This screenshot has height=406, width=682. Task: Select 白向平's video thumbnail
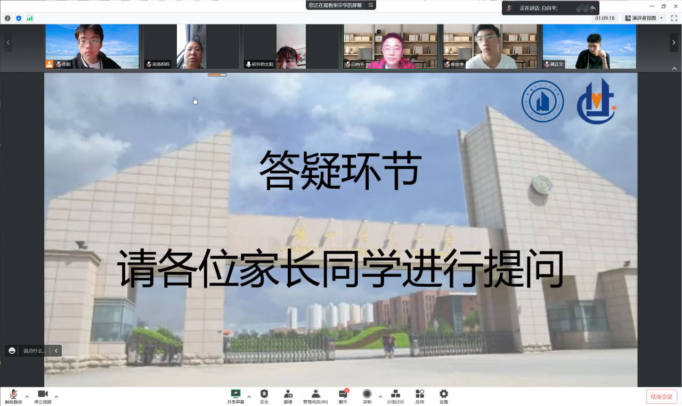[390, 46]
